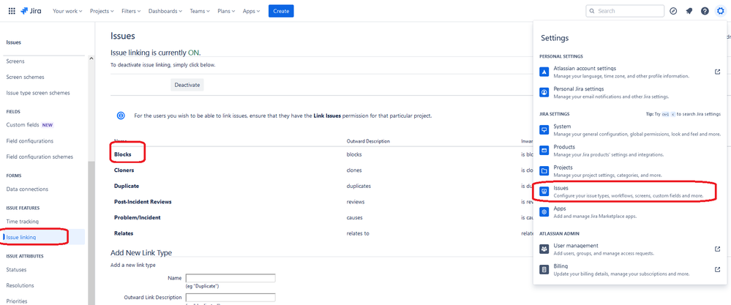
Task: Click the Apps settings icon
Action: [x=544, y=212]
